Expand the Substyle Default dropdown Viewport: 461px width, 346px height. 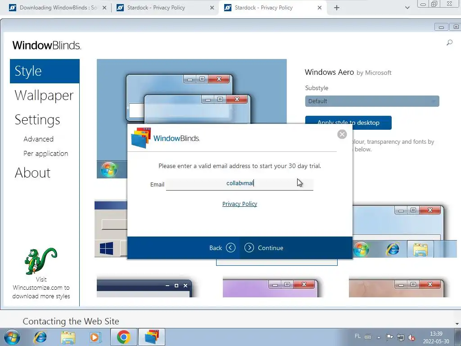pos(372,101)
